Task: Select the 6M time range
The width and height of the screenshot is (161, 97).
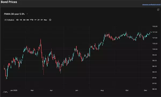Action: (28, 20)
